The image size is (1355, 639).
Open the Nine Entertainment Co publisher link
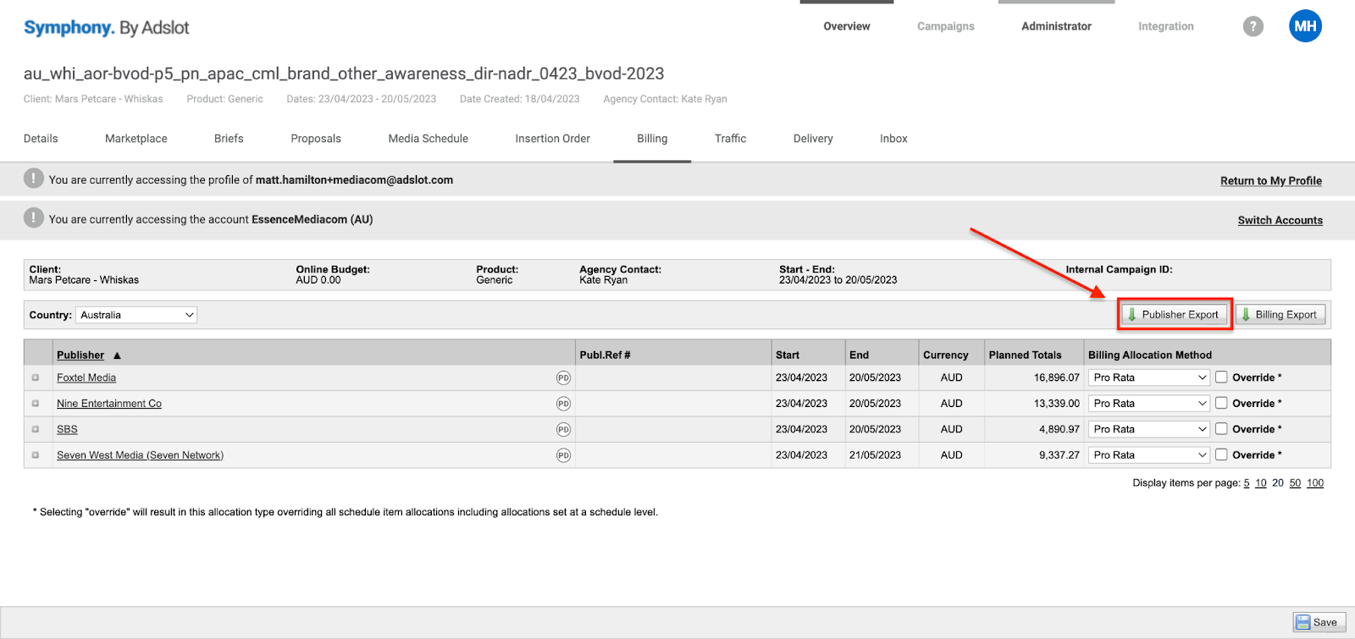click(109, 404)
